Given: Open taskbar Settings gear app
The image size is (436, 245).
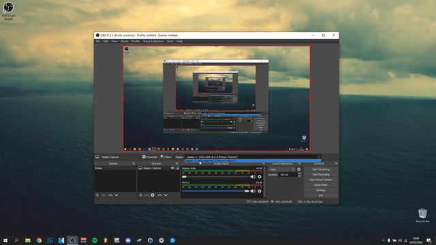Looking at the screenshot, I should 161,240.
